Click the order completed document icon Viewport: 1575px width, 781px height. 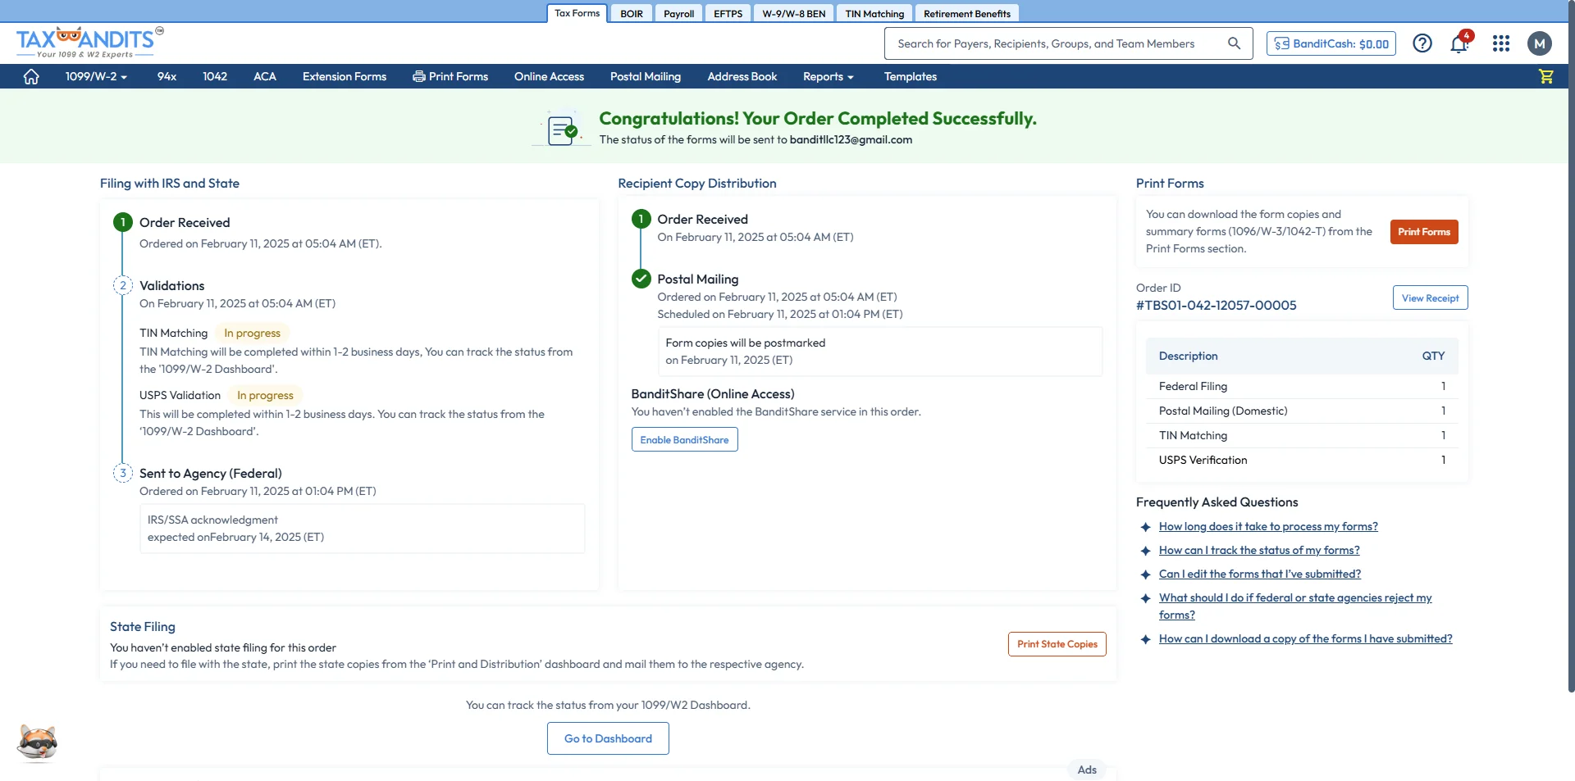click(562, 129)
